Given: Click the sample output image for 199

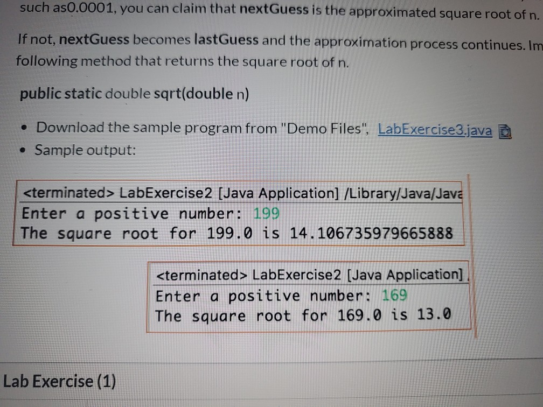Looking at the screenshot, I should 239,213.
